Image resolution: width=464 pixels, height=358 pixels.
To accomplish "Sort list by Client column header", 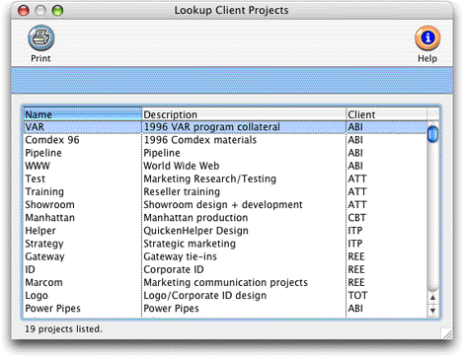I will tap(387, 114).
